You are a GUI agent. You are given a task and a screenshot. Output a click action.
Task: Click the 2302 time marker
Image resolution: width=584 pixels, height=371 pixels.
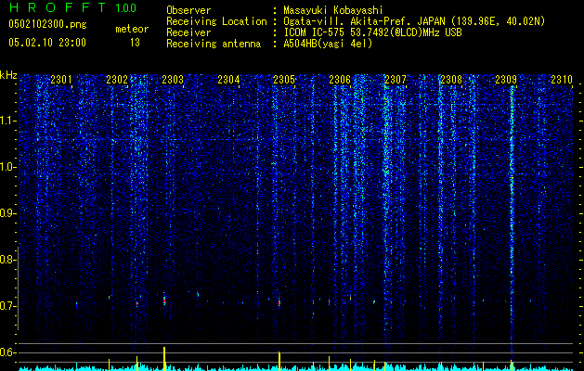[117, 80]
